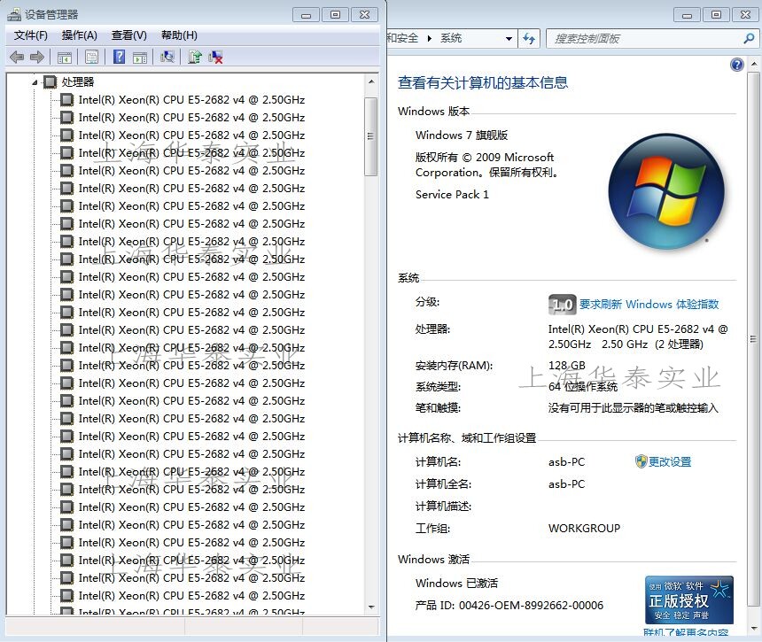Open the 帮助(H) menu
Image resolution: width=762 pixels, height=642 pixels.
pyautogui.click(x=179, y=35)
